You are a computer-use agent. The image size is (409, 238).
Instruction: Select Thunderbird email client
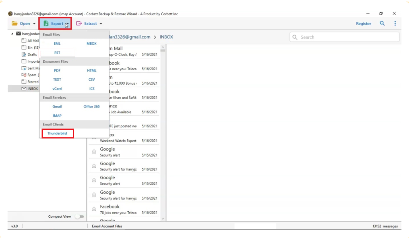coord(57,133)
